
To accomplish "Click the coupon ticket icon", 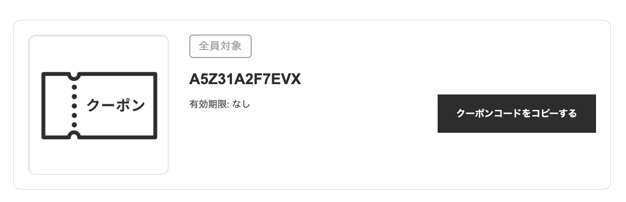I will (99, 106).
